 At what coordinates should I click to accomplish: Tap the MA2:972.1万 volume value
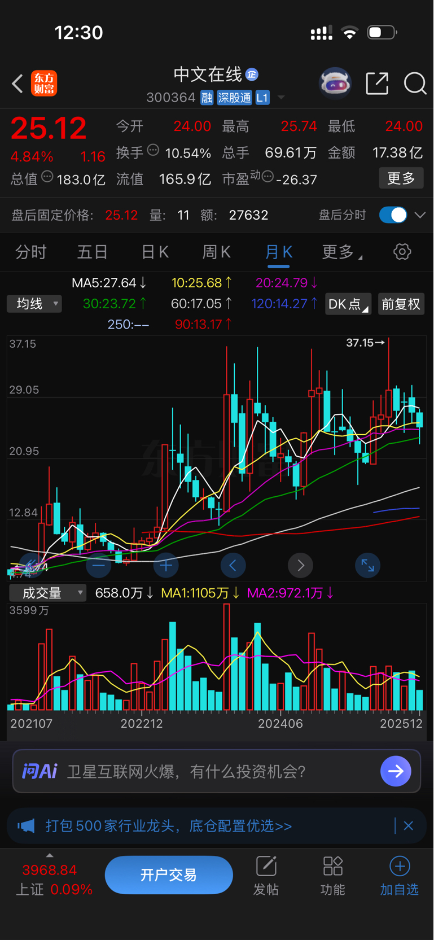click(x=291, y=593)
